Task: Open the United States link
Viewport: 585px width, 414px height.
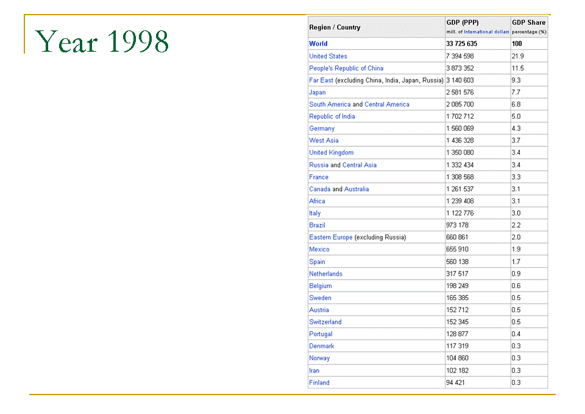Action: pyautogui.click(x=328, y=56)
